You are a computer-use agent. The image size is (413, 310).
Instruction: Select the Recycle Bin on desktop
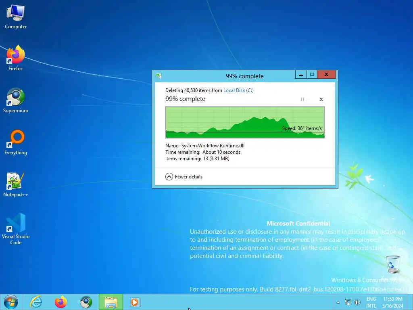tap(393, 265)
